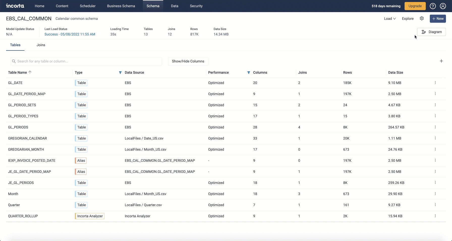Image resolution: width=452 pixels, height=241 pixels.
Task: Click the add column plus icon
Action: 441,61
